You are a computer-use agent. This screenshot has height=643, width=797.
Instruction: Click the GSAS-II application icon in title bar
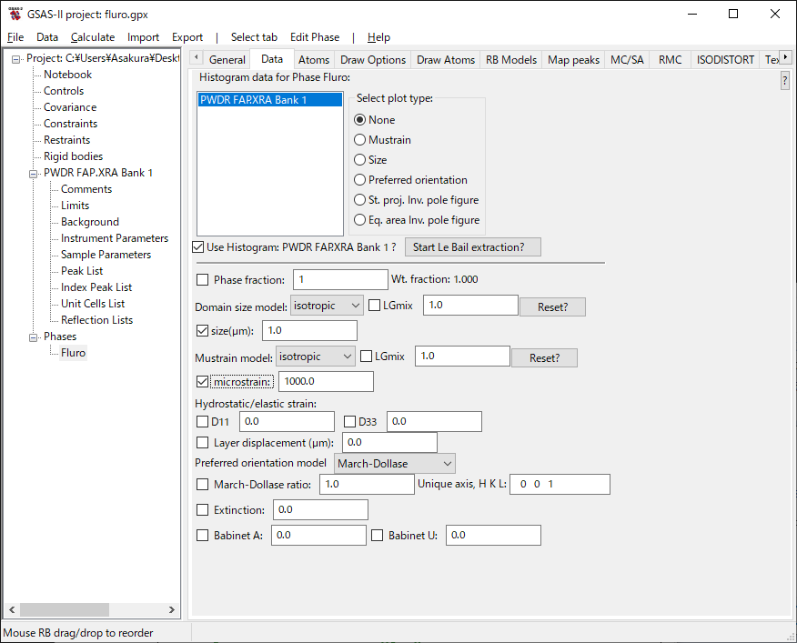15,14
